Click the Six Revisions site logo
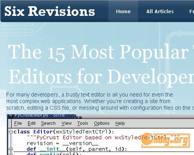Viewport: 194px width, 155px height. pyautogui.click(x=50, y=11)
